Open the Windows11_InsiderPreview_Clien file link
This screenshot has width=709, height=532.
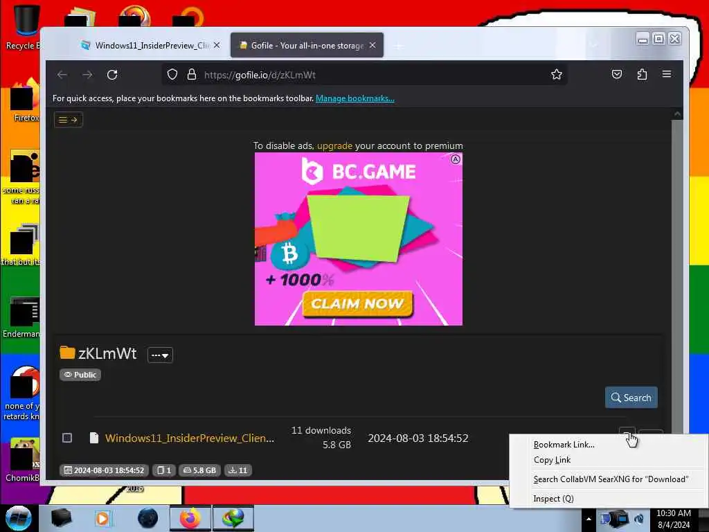[x=190, y=438]
